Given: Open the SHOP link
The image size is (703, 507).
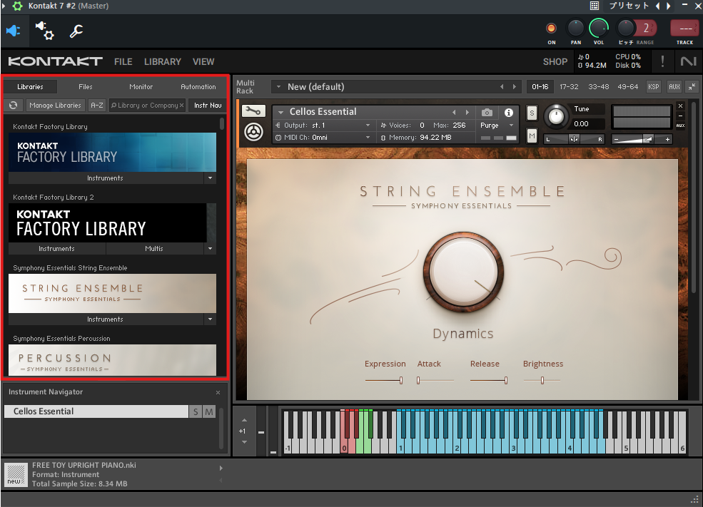Looking at the screenshot, I should [555, 62].
